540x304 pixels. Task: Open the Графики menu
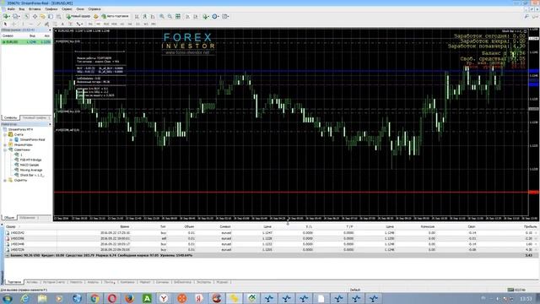51,9
